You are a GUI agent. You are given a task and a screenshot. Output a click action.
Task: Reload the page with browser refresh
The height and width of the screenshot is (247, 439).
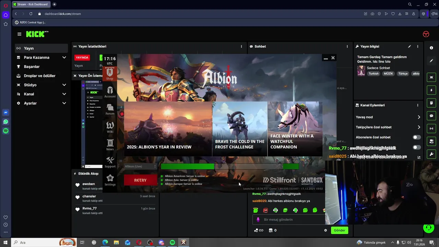click(31, 14)
